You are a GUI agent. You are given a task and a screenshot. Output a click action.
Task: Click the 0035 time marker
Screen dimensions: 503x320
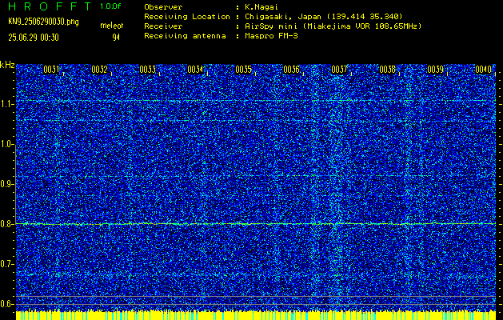(x=243, y=70)
